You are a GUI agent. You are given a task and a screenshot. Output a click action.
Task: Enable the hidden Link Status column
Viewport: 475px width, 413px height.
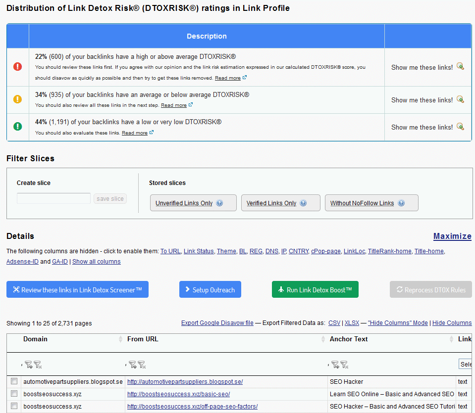pos(199,251)
